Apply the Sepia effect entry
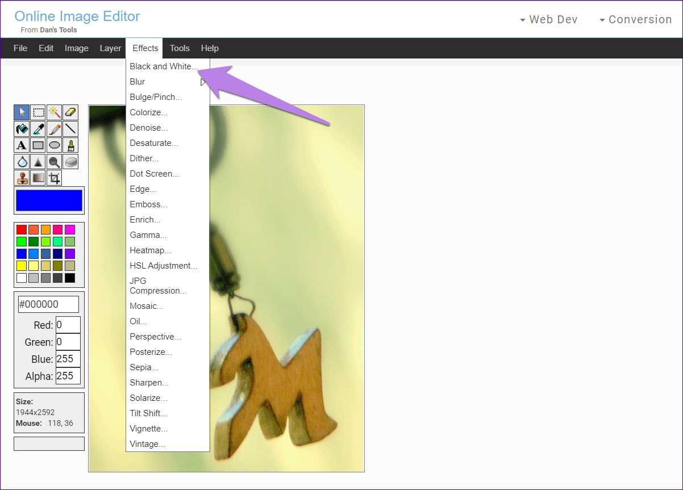 click(144, 367)
